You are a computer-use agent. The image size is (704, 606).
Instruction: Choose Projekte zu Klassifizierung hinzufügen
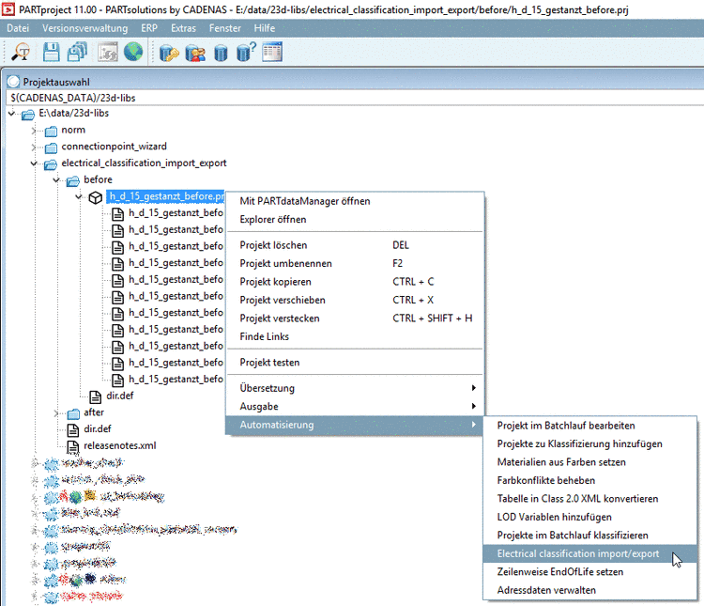coord(590,444)
